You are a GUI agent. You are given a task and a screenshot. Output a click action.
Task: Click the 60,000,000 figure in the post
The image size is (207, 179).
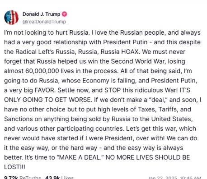pos(42,71)
